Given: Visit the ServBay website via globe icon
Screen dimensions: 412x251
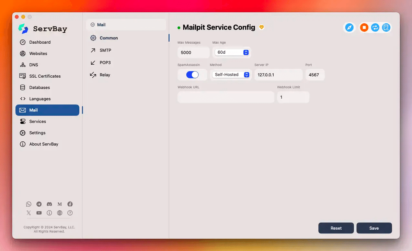Looking at the screenshot, I should [60, 213].
